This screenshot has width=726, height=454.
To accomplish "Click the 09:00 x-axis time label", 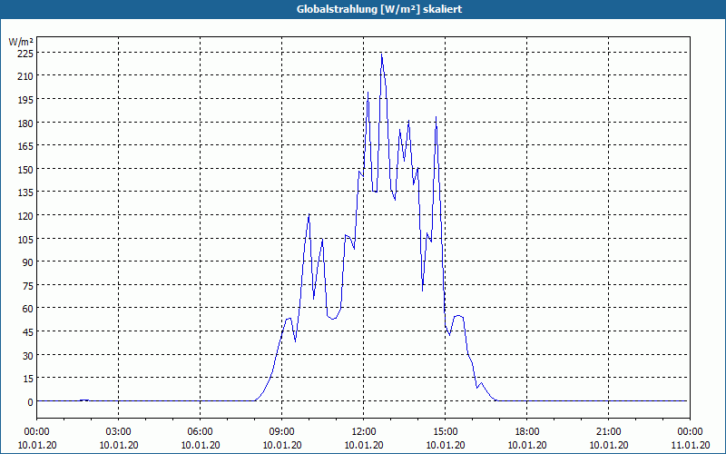I will point(282,432).
